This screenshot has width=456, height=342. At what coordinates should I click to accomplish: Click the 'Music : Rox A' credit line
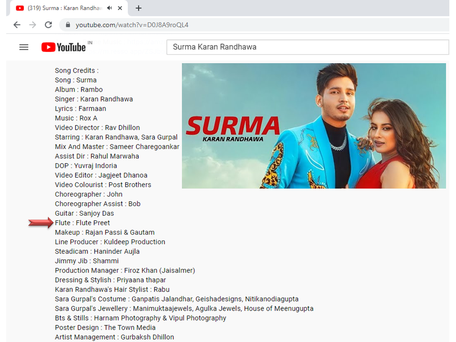pyautogui.click(x=76, y=118)
